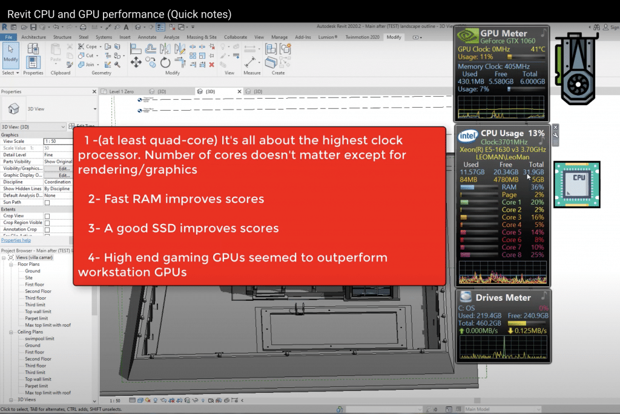Viewport: 620px width, 414px height.
Task: Toggle the Crop View checkbox
Action: pos(47,216)
